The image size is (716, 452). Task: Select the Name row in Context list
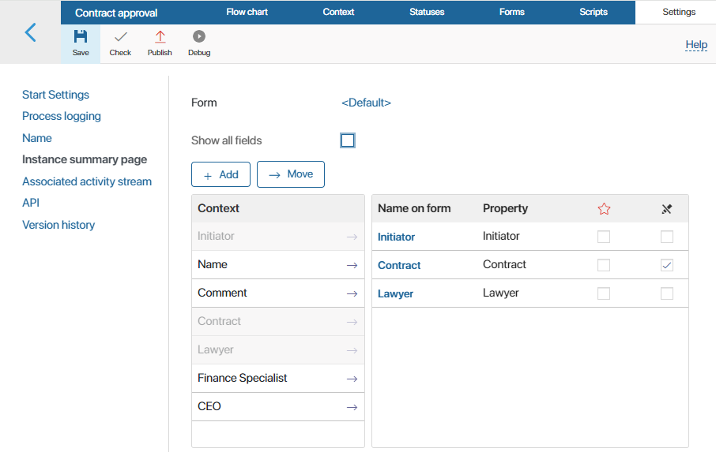tap(278, 265)
